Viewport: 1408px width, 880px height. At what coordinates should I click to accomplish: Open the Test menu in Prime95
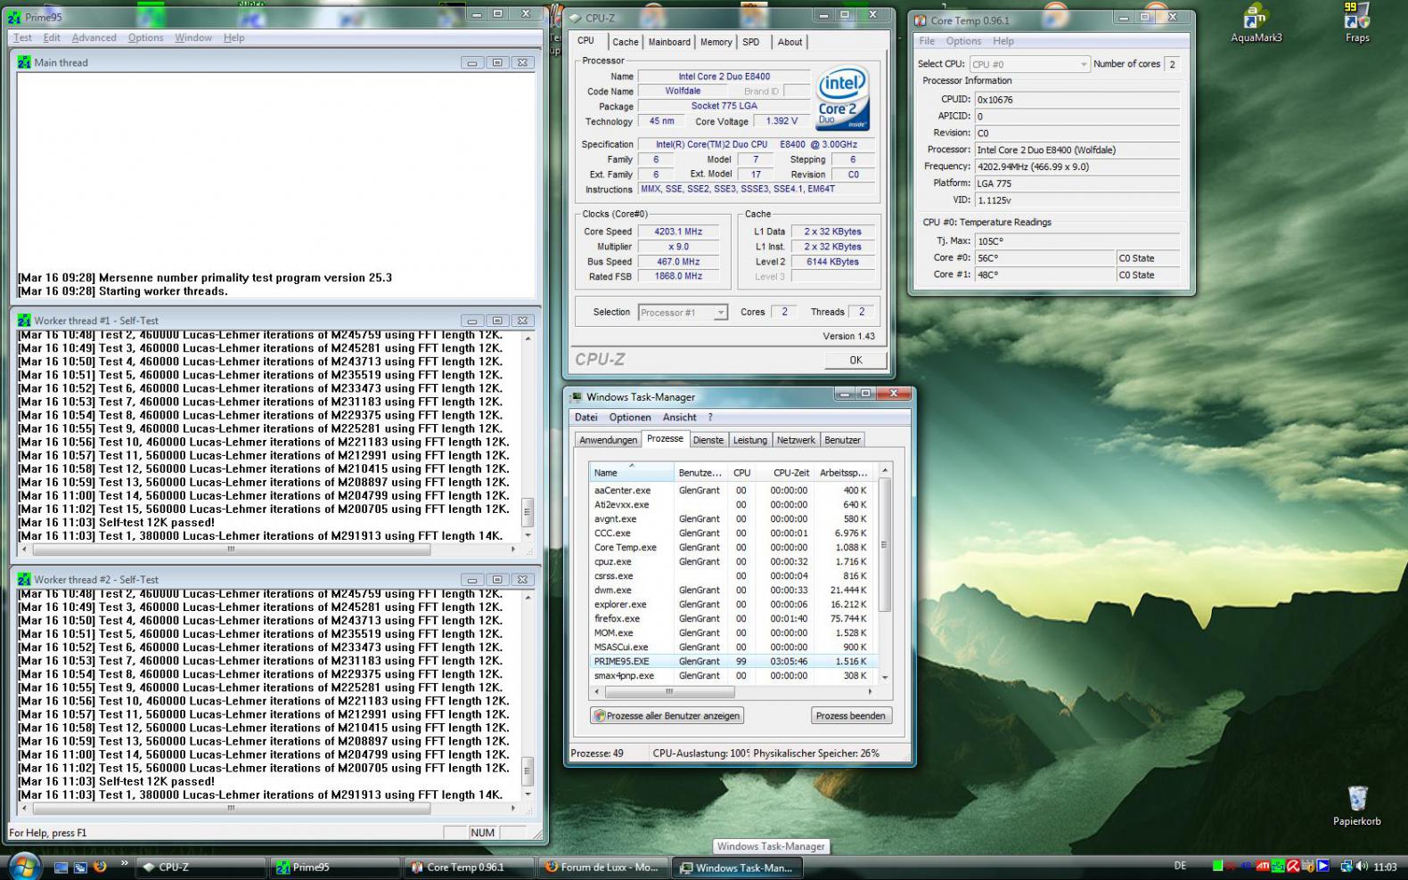pos(22,37)
